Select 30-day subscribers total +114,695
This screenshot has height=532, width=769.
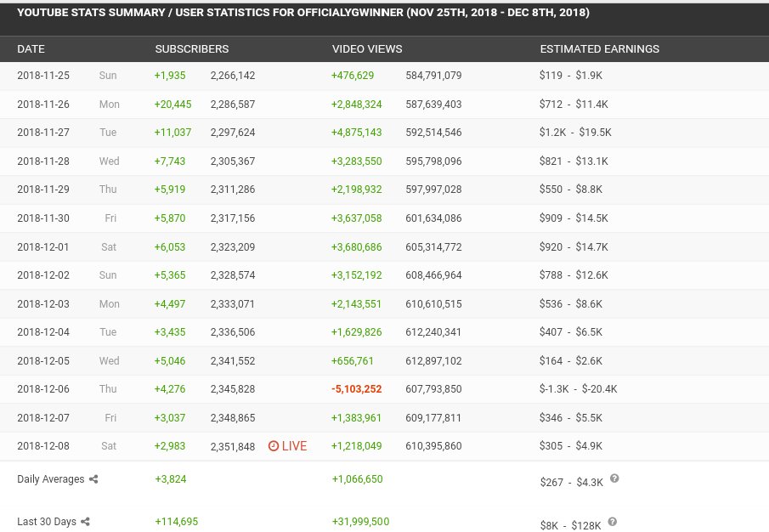(x=177, y=522)
